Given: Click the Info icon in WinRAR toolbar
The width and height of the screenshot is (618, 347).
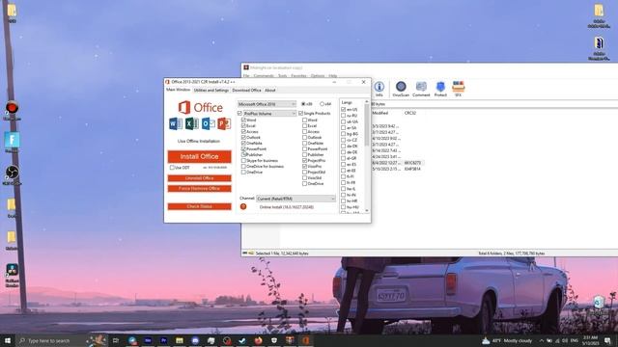Looking at the screenshot, I should (x=379, y=87).
